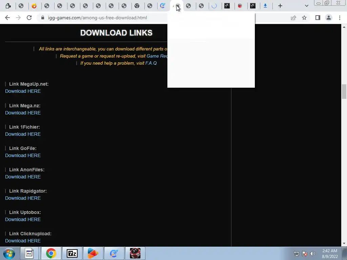
Task: Open a new browser tab
Action: [x=280, y=6]
